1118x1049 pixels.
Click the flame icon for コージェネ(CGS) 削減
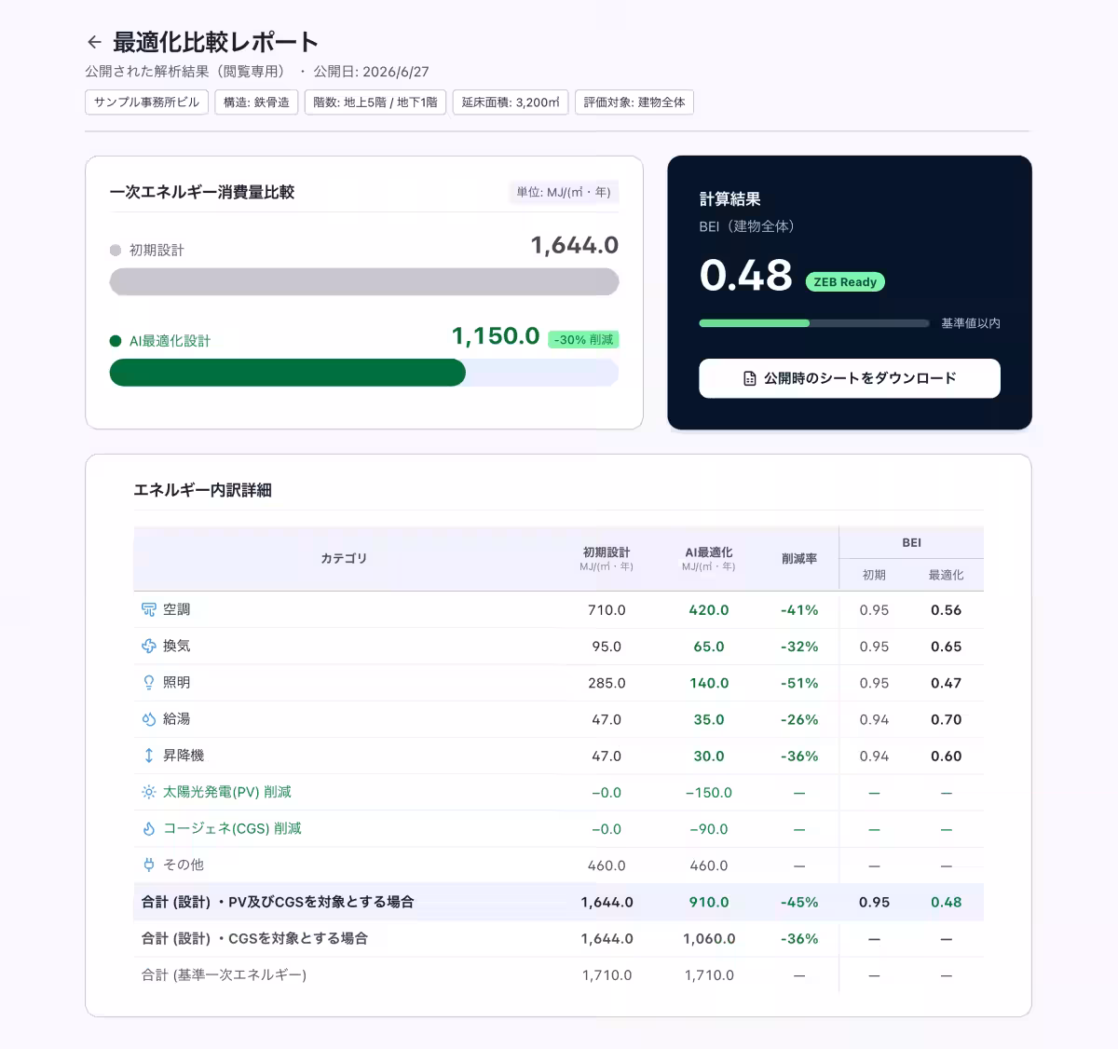click(x=148, y=828)
